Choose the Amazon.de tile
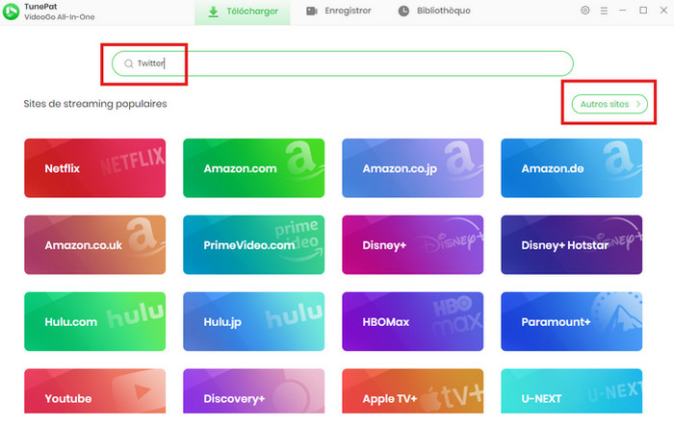Image resolution: width=674 pixels, height=425 pixels. [572, 168]
